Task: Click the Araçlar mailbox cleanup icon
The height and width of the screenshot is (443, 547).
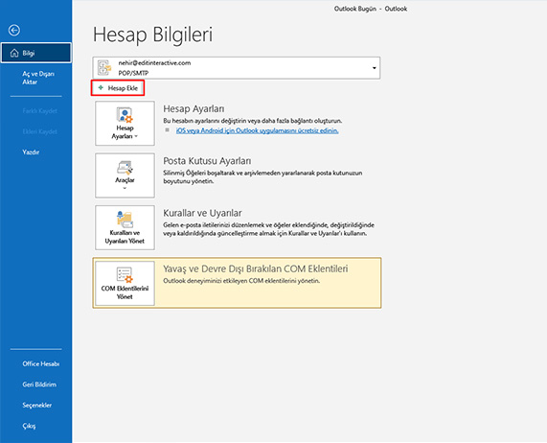Action: [x=125, y=168]
